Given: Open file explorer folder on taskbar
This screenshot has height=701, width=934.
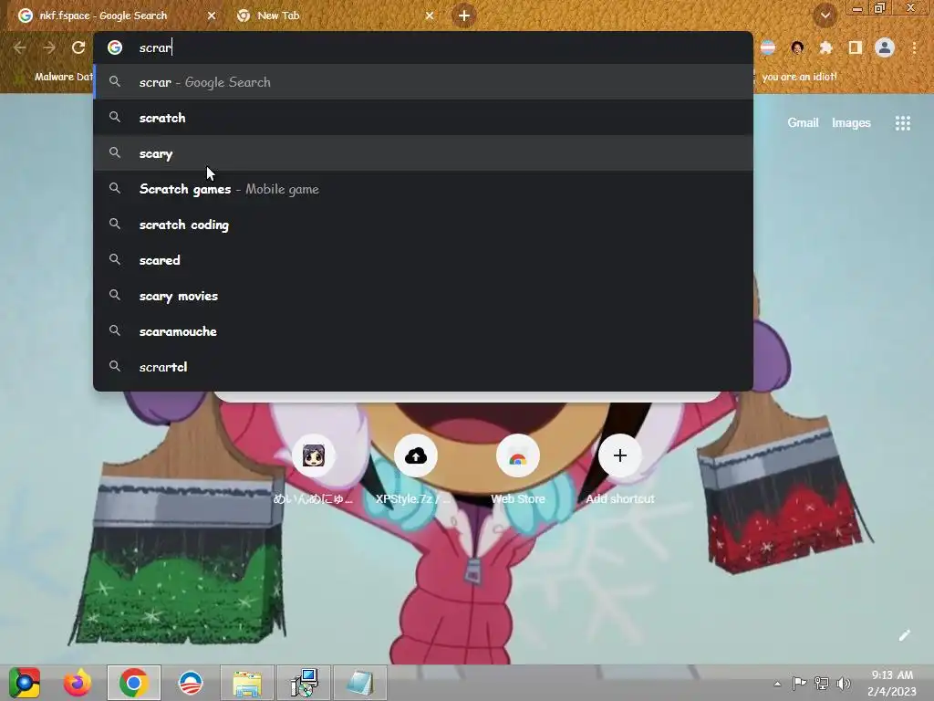Looking at the screenshot, I should click(246, 683).
